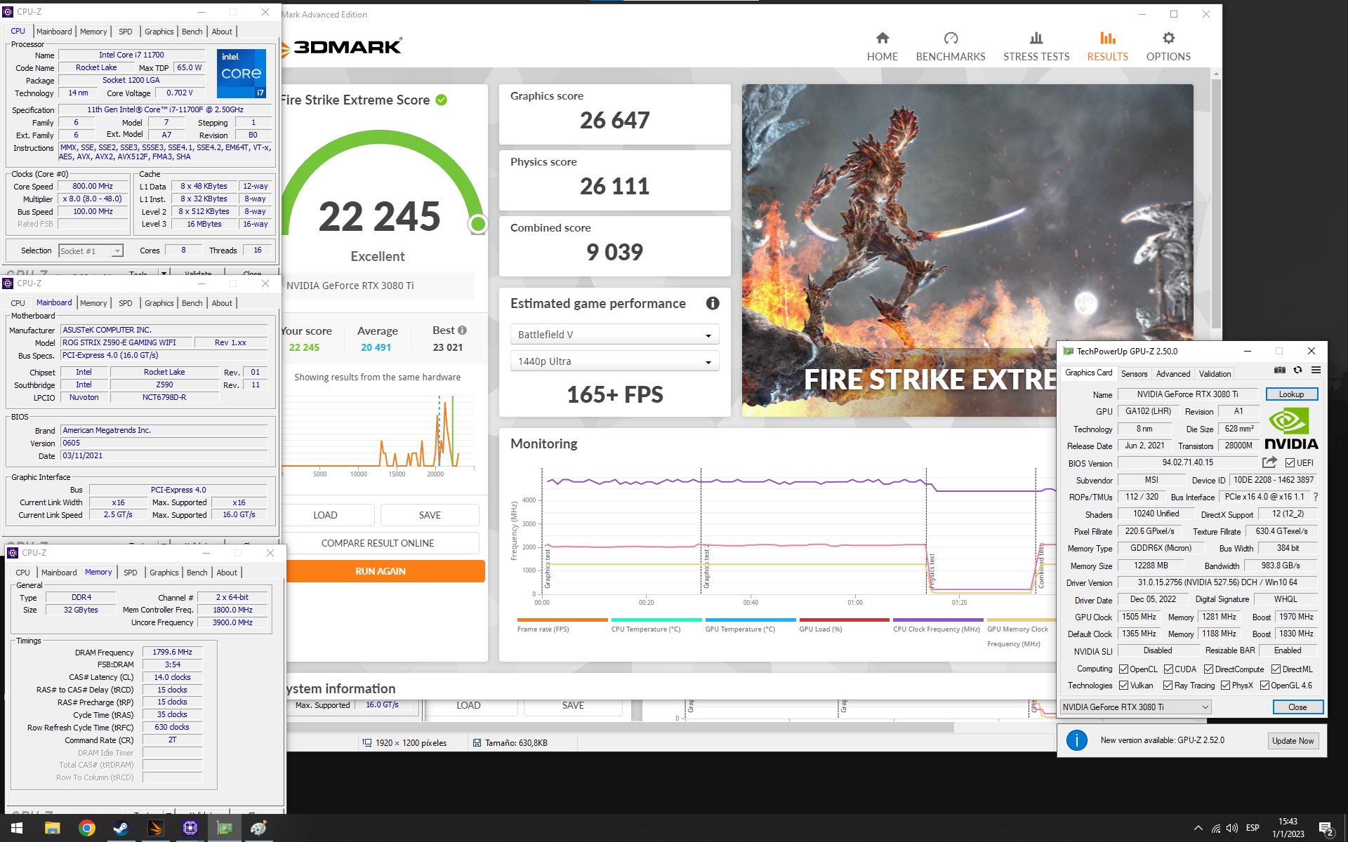The width and height of the screenshot is (1348, 842).
Task: Open the notification center icon in system tray
Action: click(1326, 829)
